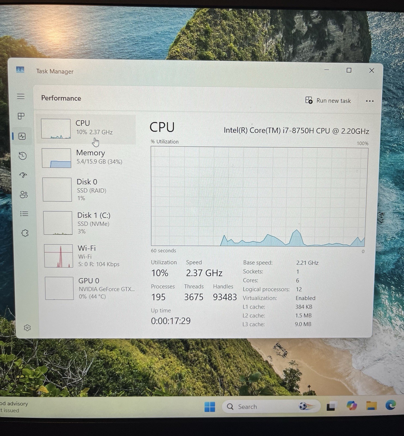Click the Task Manager title bar icon
The height and width of the screenshot is (436, 404).
[x=20, y=70]
